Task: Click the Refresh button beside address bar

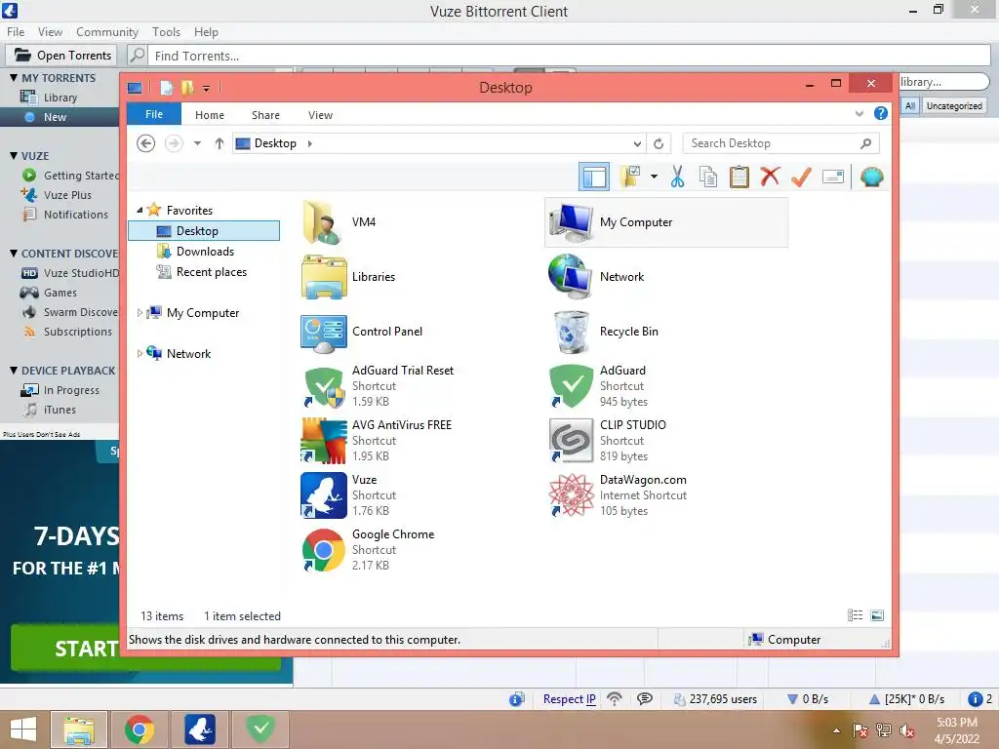Action: click(x=659, y=144)
